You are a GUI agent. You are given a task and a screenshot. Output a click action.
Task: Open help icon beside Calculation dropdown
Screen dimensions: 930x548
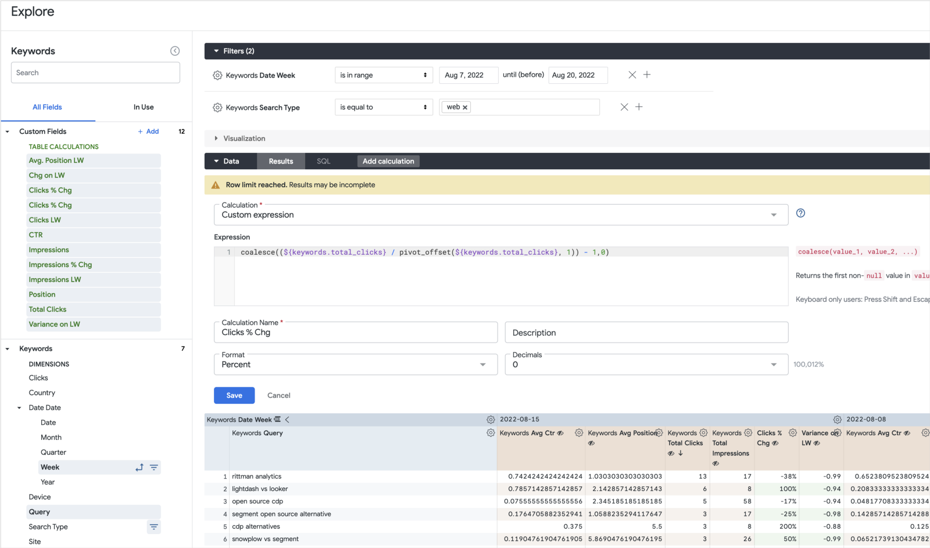800,213
